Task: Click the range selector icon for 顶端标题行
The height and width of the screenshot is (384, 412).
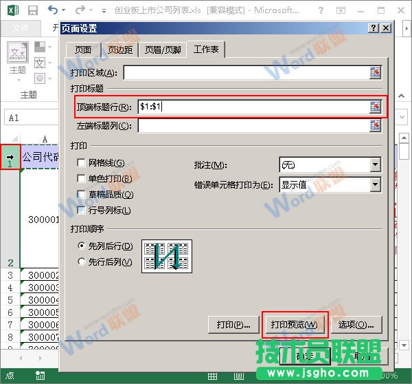Action: (x=375, y=106)
